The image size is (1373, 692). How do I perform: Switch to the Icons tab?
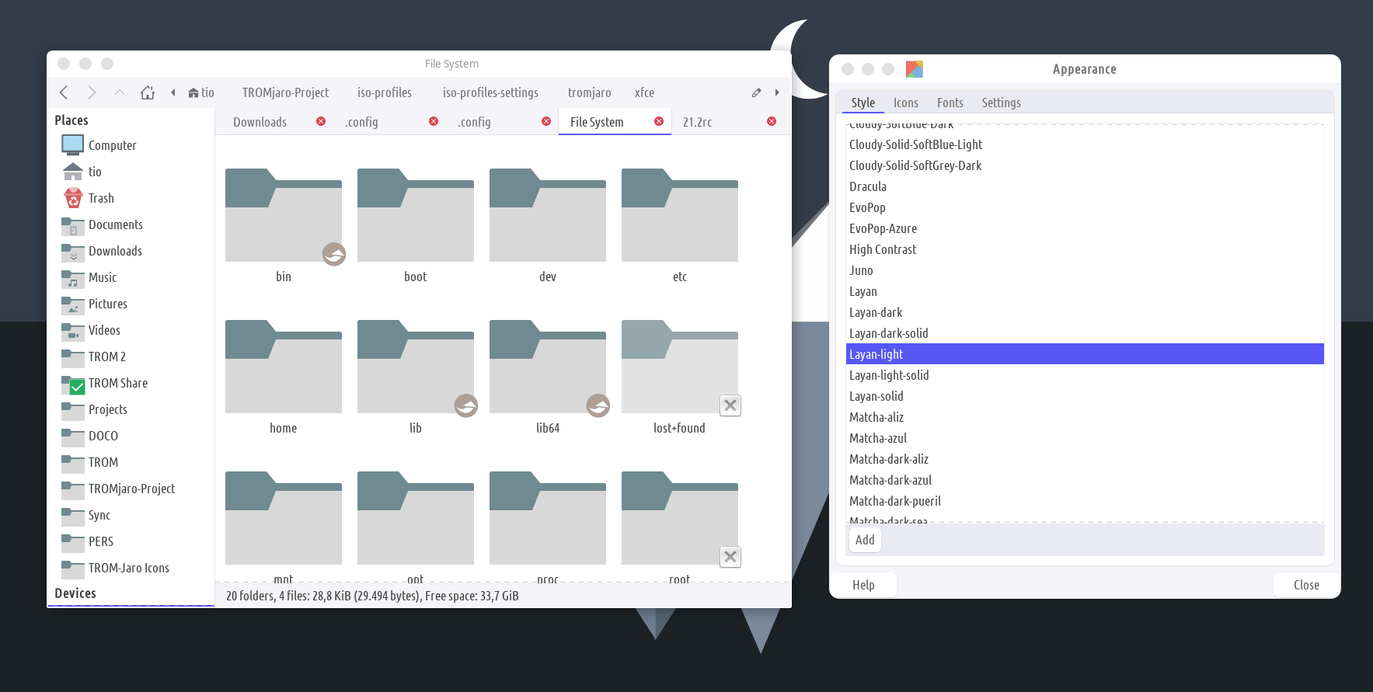click(x=905, y=103)
